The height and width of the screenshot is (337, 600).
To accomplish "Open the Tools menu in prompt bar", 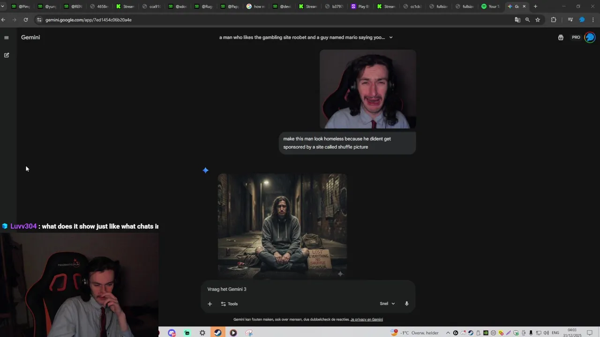I will coord(229,304).
